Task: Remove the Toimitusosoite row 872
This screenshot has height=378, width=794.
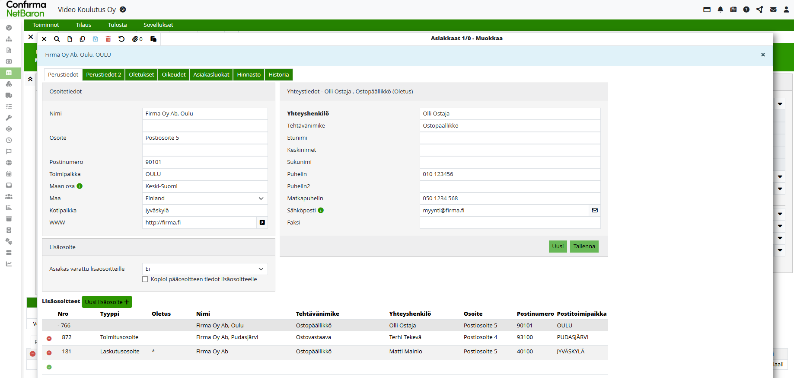Action: 49,338
